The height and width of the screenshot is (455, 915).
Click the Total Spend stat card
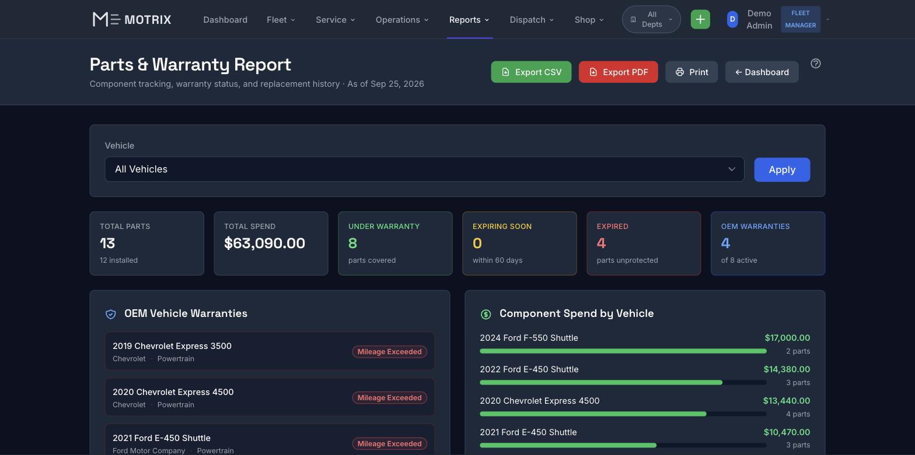pos(271,244)
